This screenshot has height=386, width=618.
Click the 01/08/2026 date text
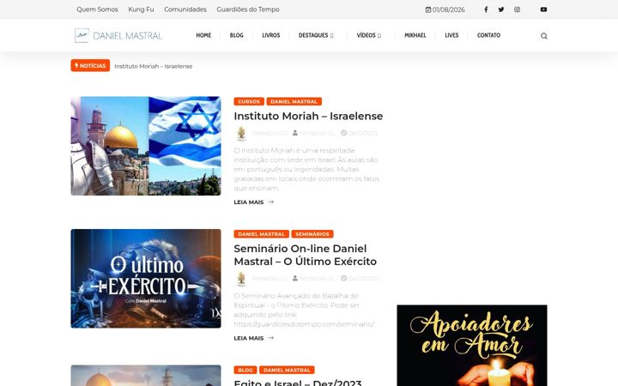coord(449,9)
